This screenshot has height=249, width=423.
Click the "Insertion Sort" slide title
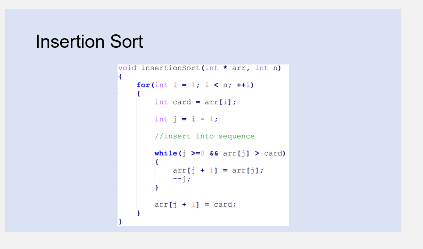(x=89, y=41)
